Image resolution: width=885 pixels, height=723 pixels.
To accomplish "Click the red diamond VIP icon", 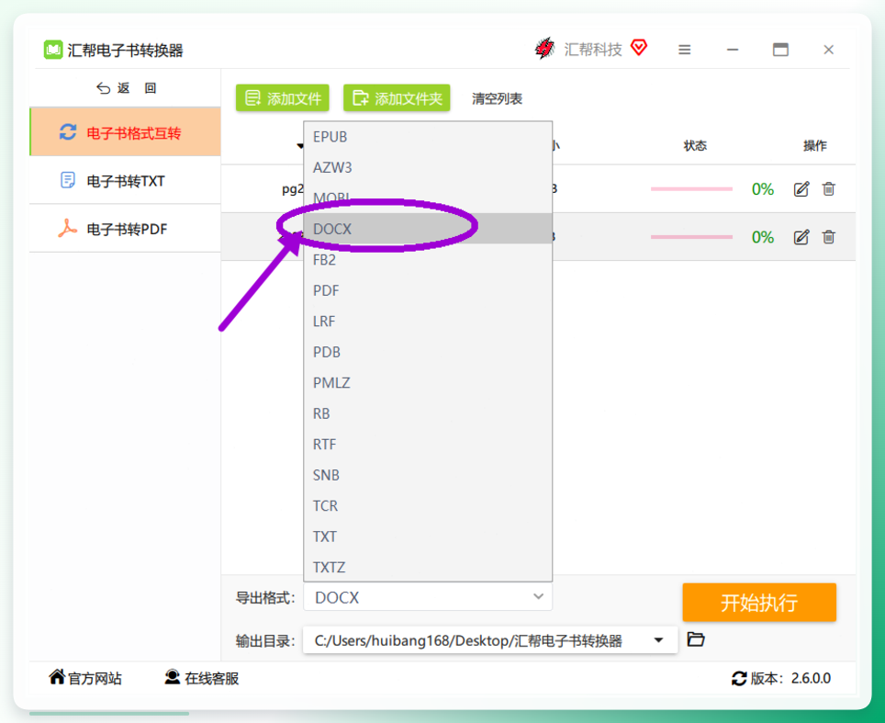I will coord(639,48).
